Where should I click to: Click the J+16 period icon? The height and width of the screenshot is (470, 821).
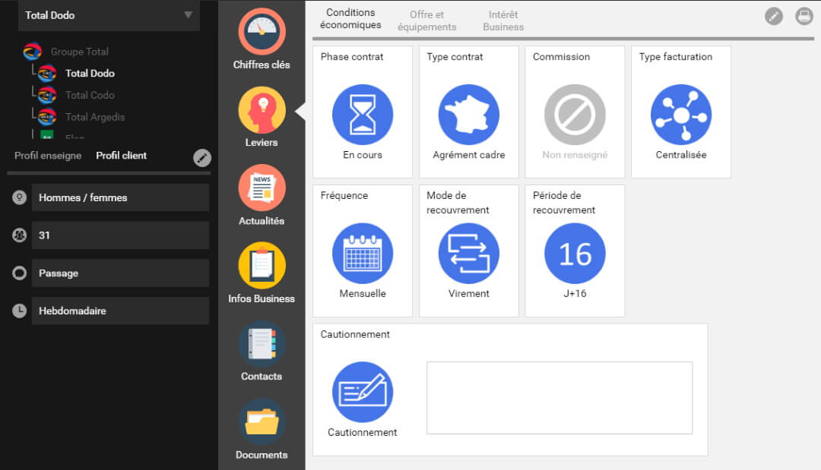pyautogui.click(x=575, y=254)
